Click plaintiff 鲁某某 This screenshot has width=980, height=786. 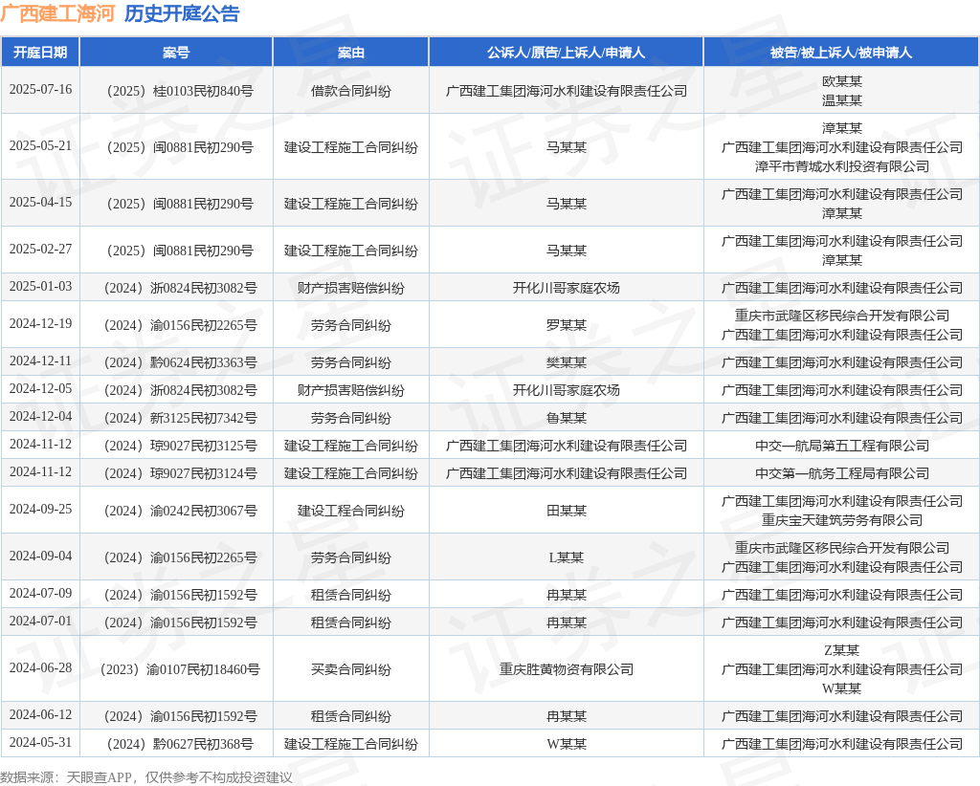(x=567, y=418)
